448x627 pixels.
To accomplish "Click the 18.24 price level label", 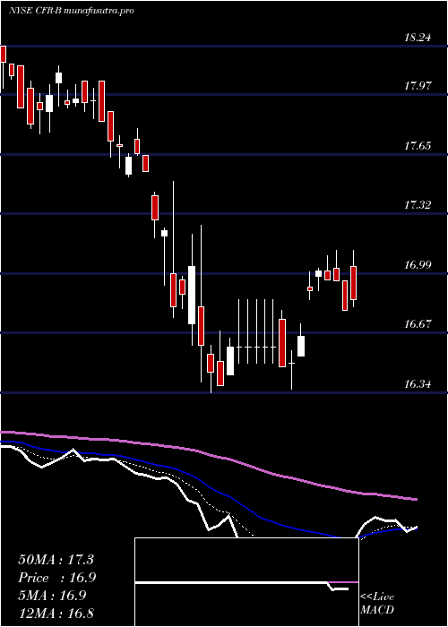I will [418, 38].
